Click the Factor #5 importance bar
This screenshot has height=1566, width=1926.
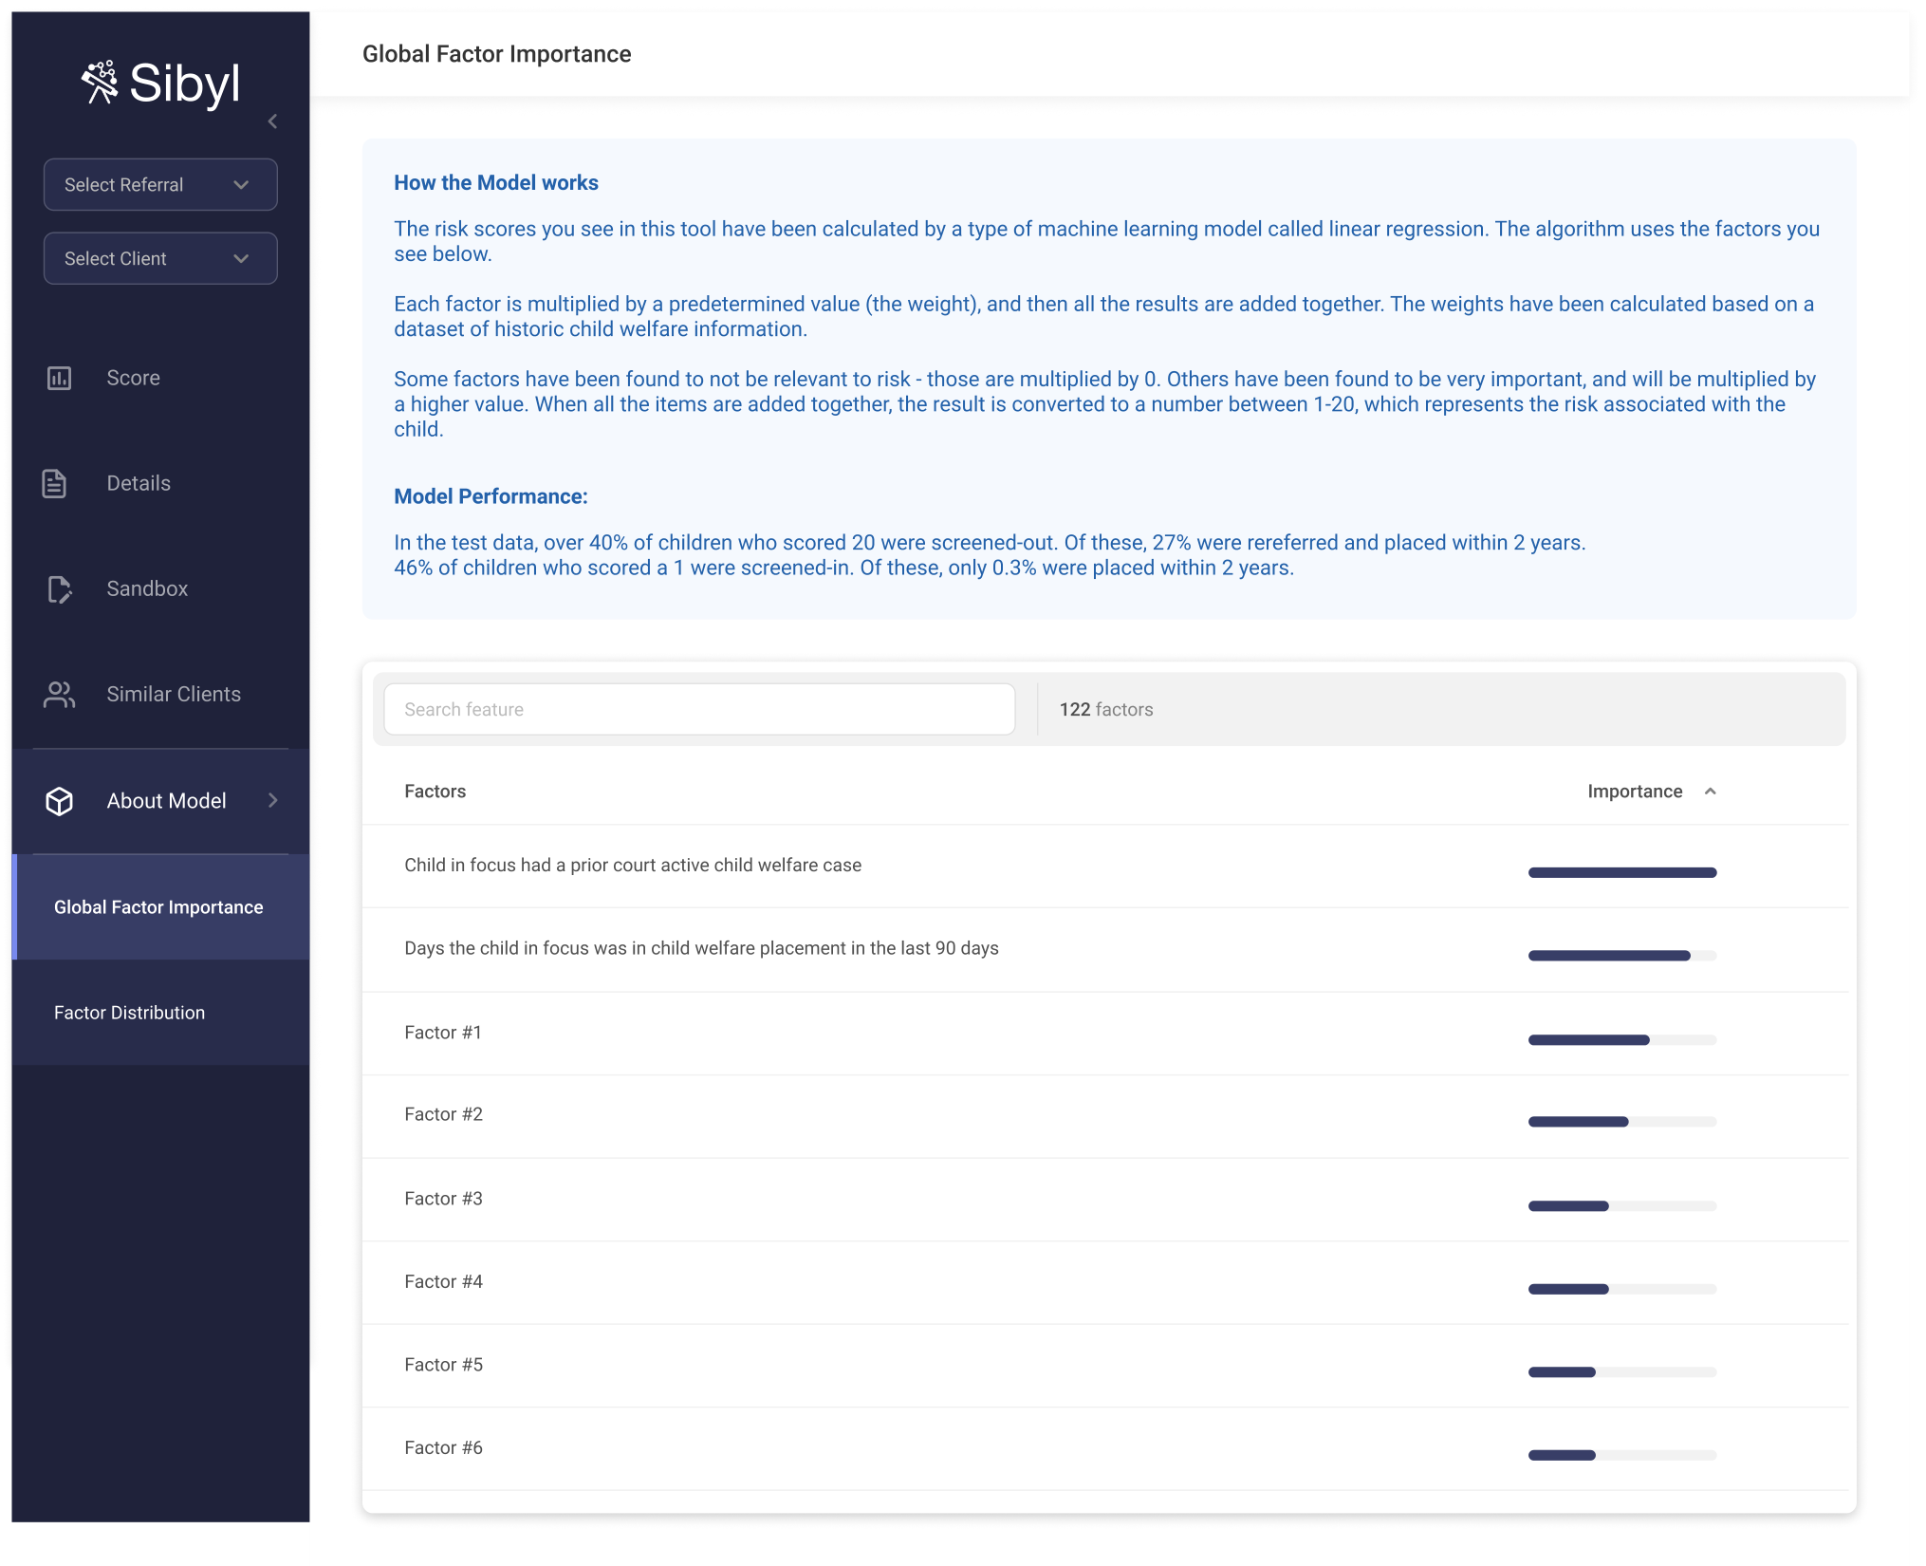(x=1622, y=1372)
